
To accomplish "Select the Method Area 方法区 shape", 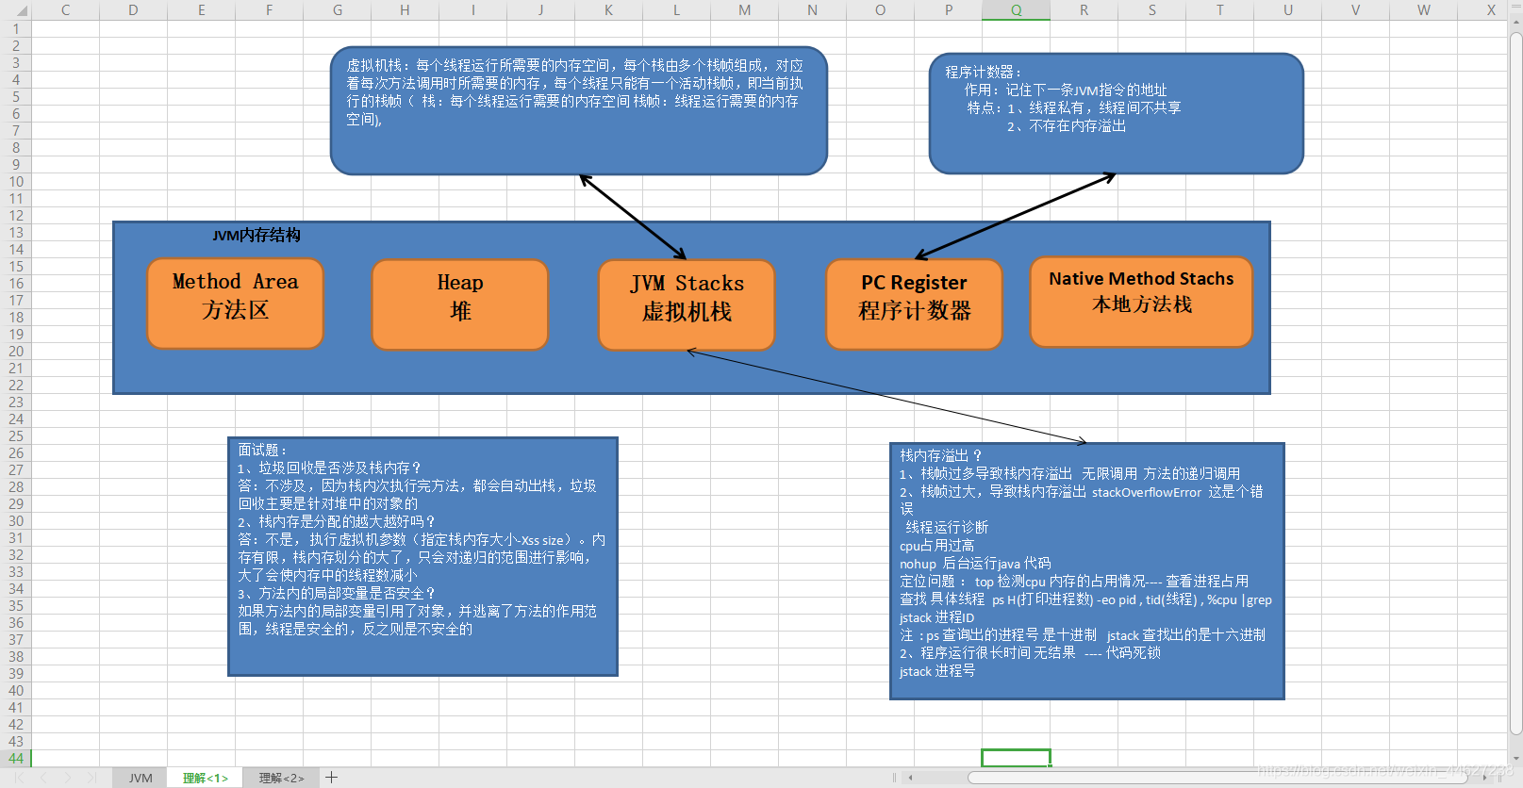I will [x=235, y=304].
